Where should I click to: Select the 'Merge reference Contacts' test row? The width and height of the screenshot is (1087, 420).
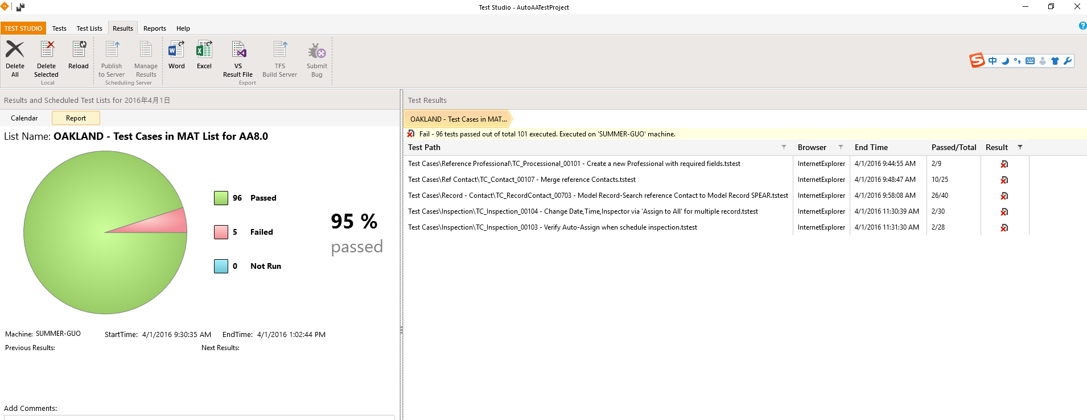coord(717,180)
